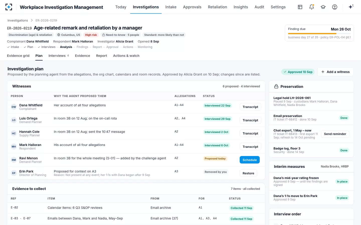Click Badge log, floor 3 entry
Image resolution: width=361 pixels, height=225 pixels.
[311, 150]
